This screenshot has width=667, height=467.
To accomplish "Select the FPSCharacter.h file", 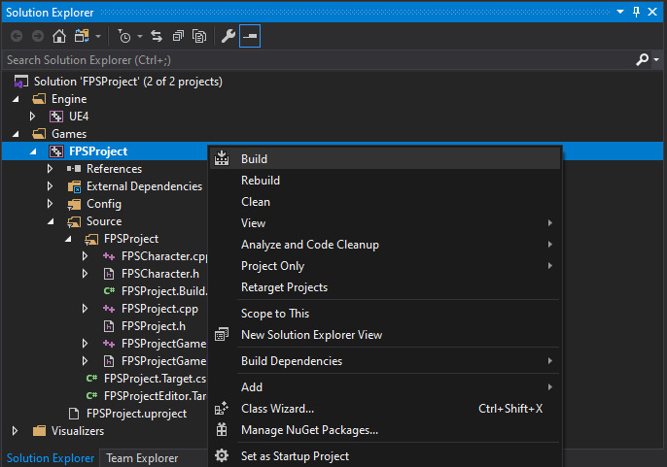I will click(x=159, y=274).
